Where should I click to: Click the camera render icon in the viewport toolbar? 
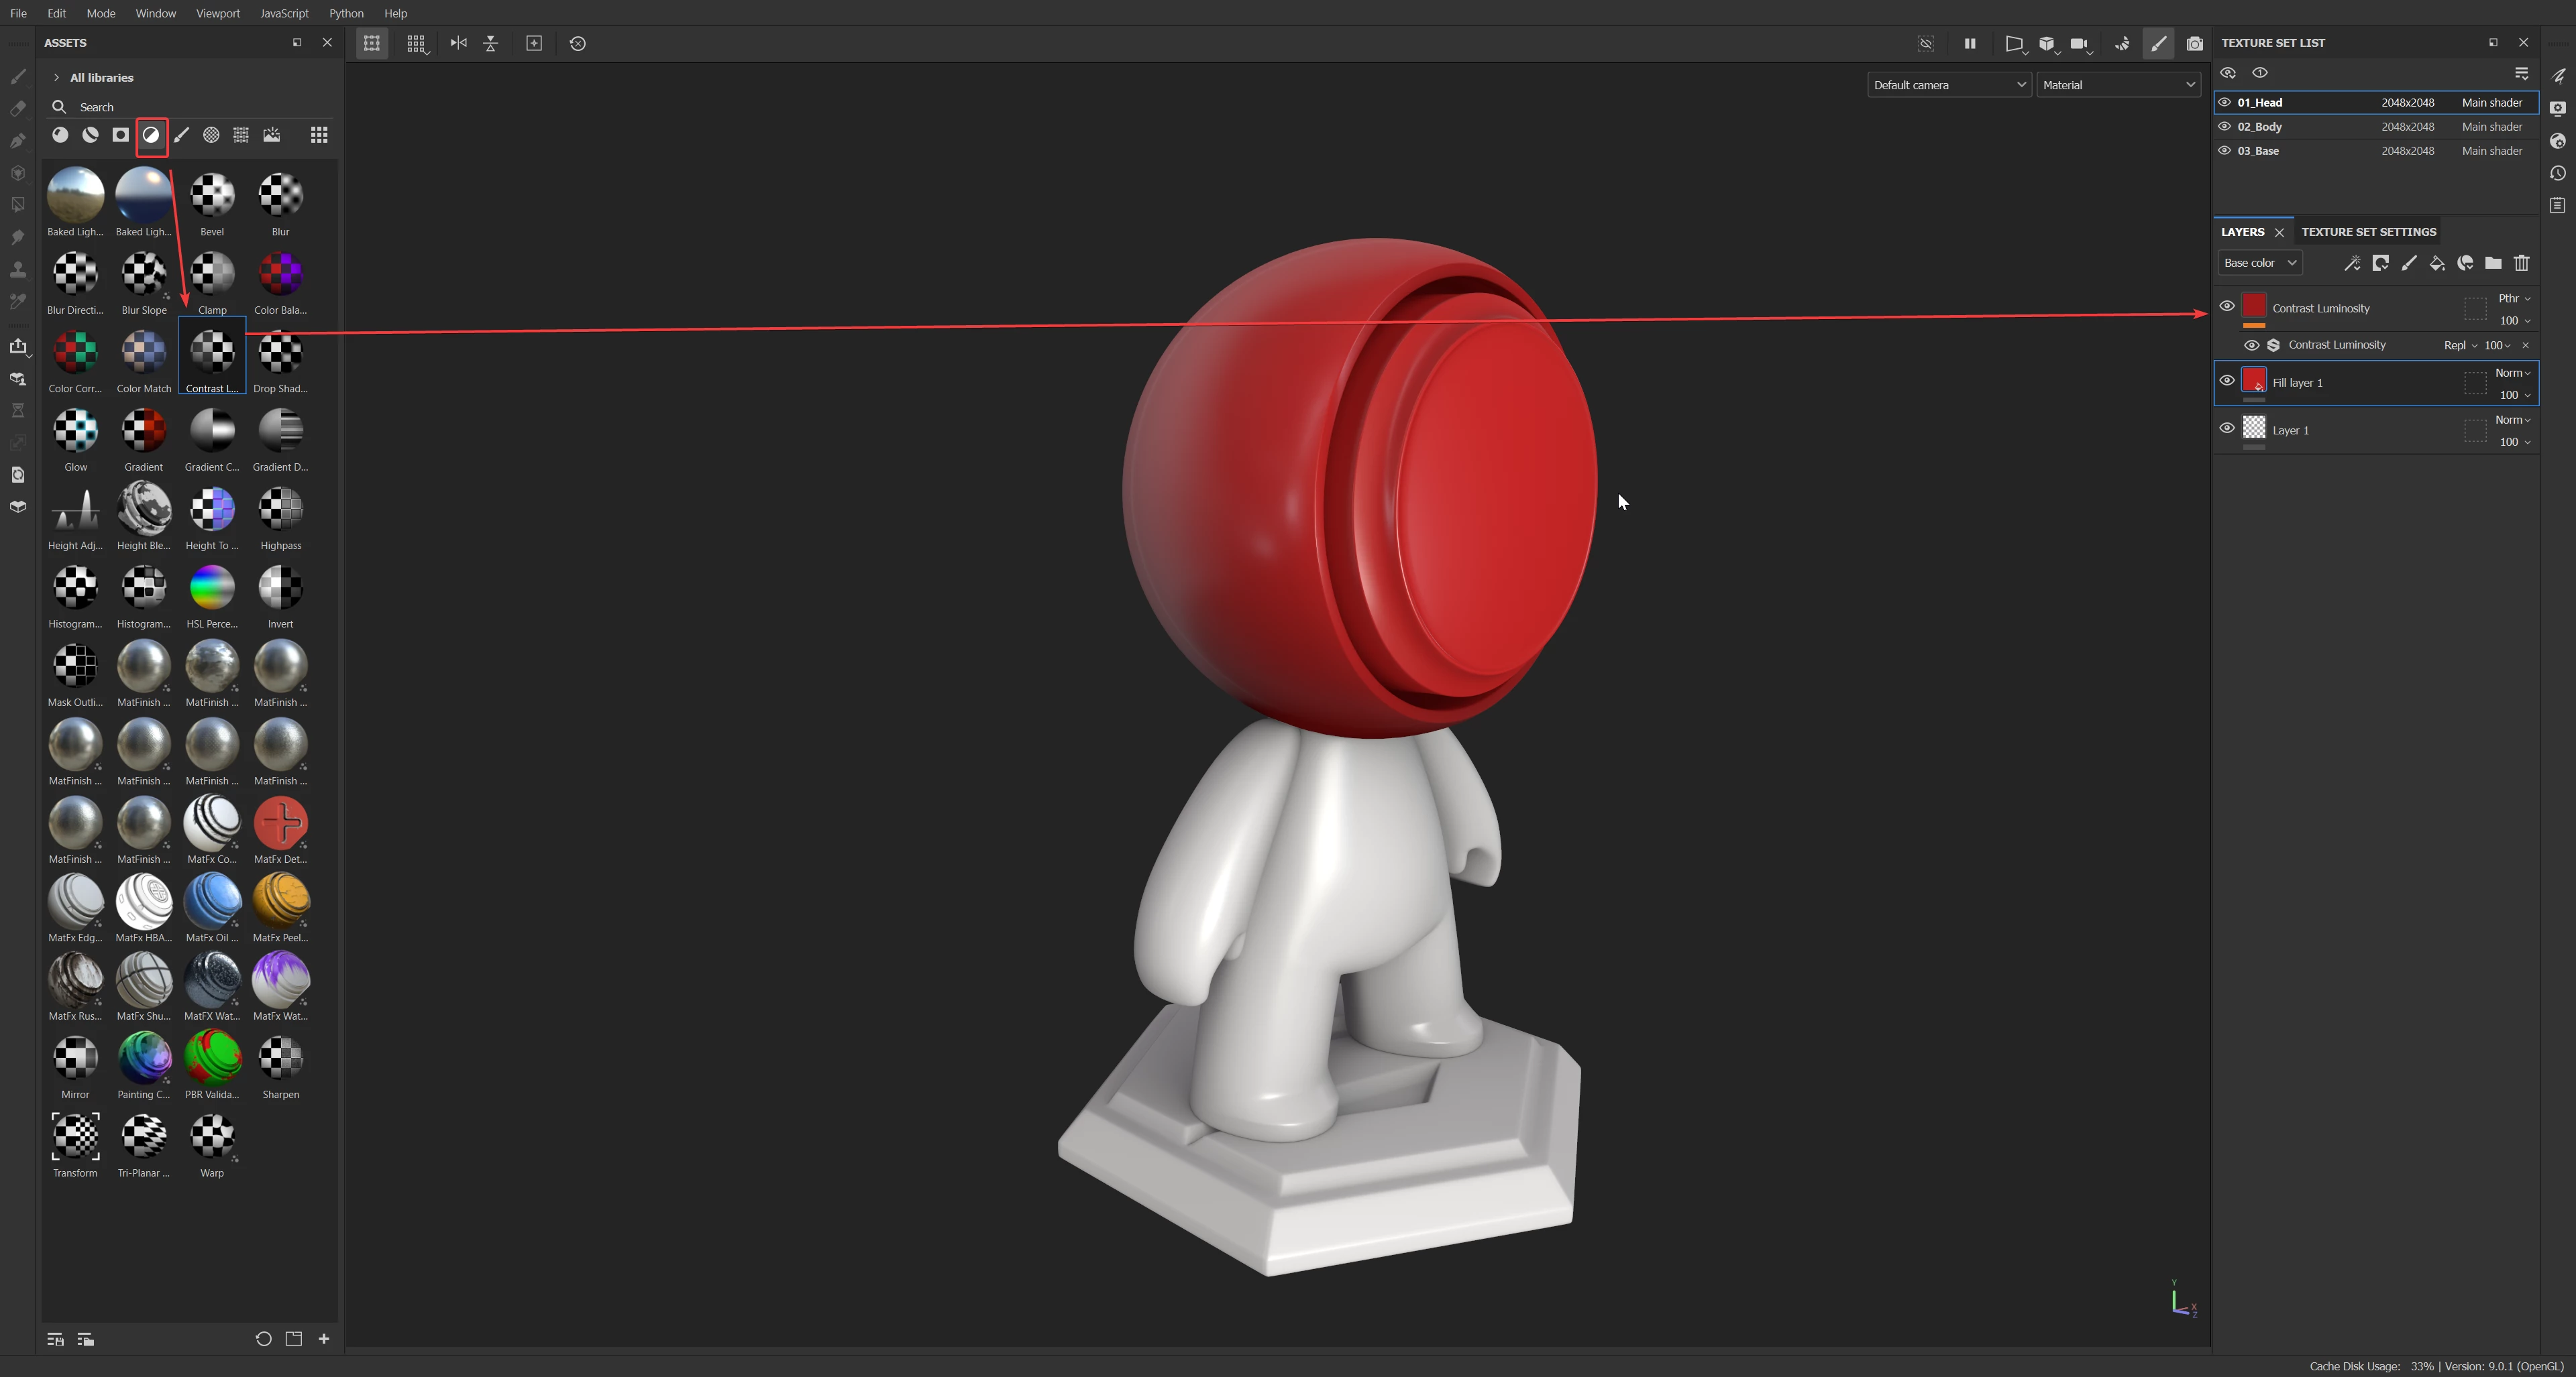(2194, 43)
